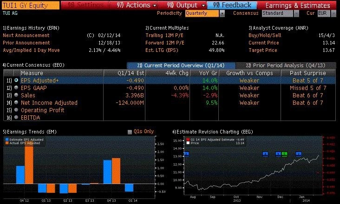
Task: Click the Sales 4wk change -4.39%
Action: pos(180,96)
